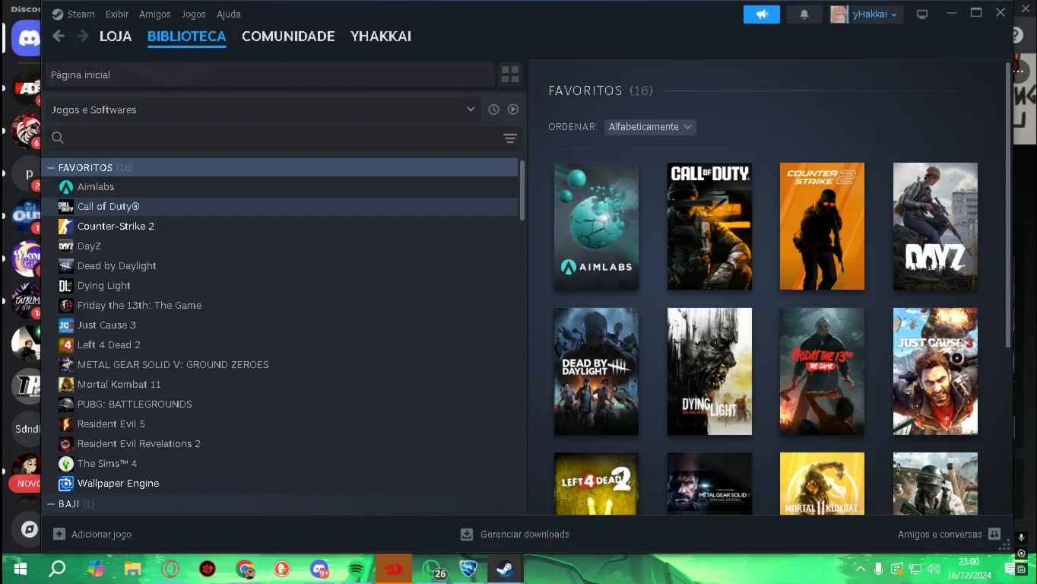
Task: Open the Jogos menu
Action: point(194,14)
